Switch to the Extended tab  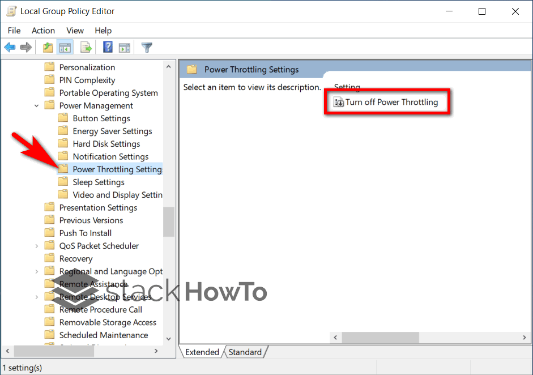click(x=201, y=352)
